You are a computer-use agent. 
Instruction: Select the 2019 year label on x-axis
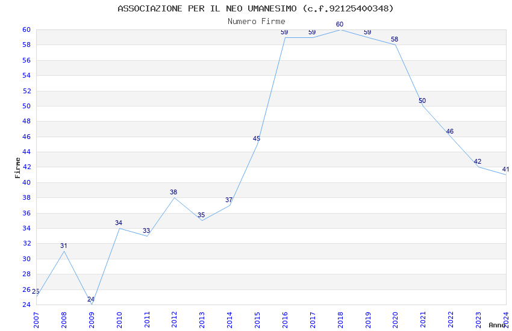[x=367, y=320]
